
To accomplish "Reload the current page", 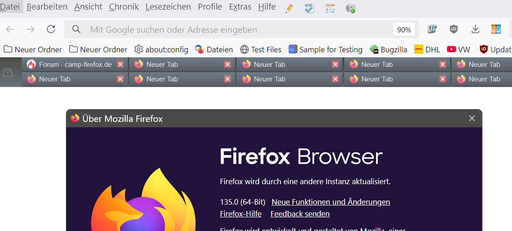I will (51, 30).
